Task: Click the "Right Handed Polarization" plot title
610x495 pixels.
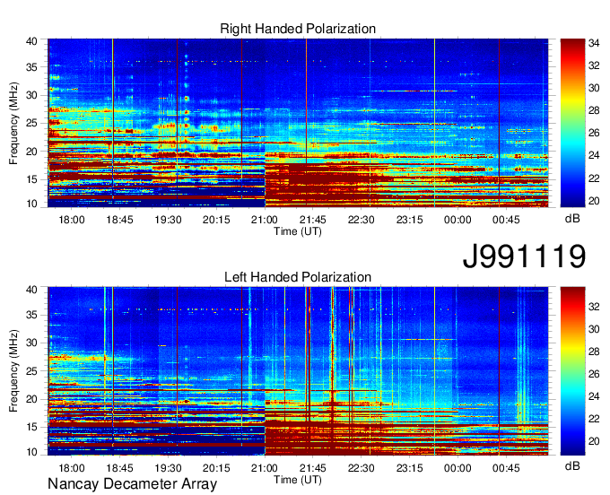Action: point(298,29)
